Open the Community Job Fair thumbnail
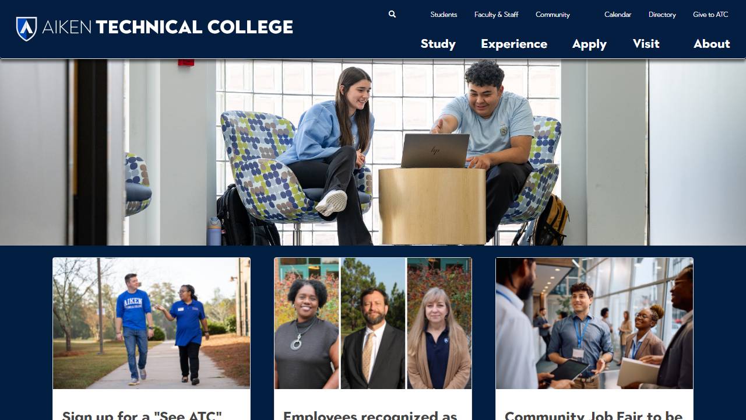 pos(594,323)
